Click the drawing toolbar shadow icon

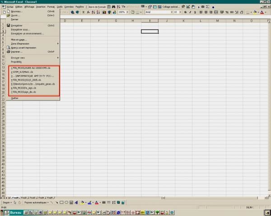pos(118,202)
